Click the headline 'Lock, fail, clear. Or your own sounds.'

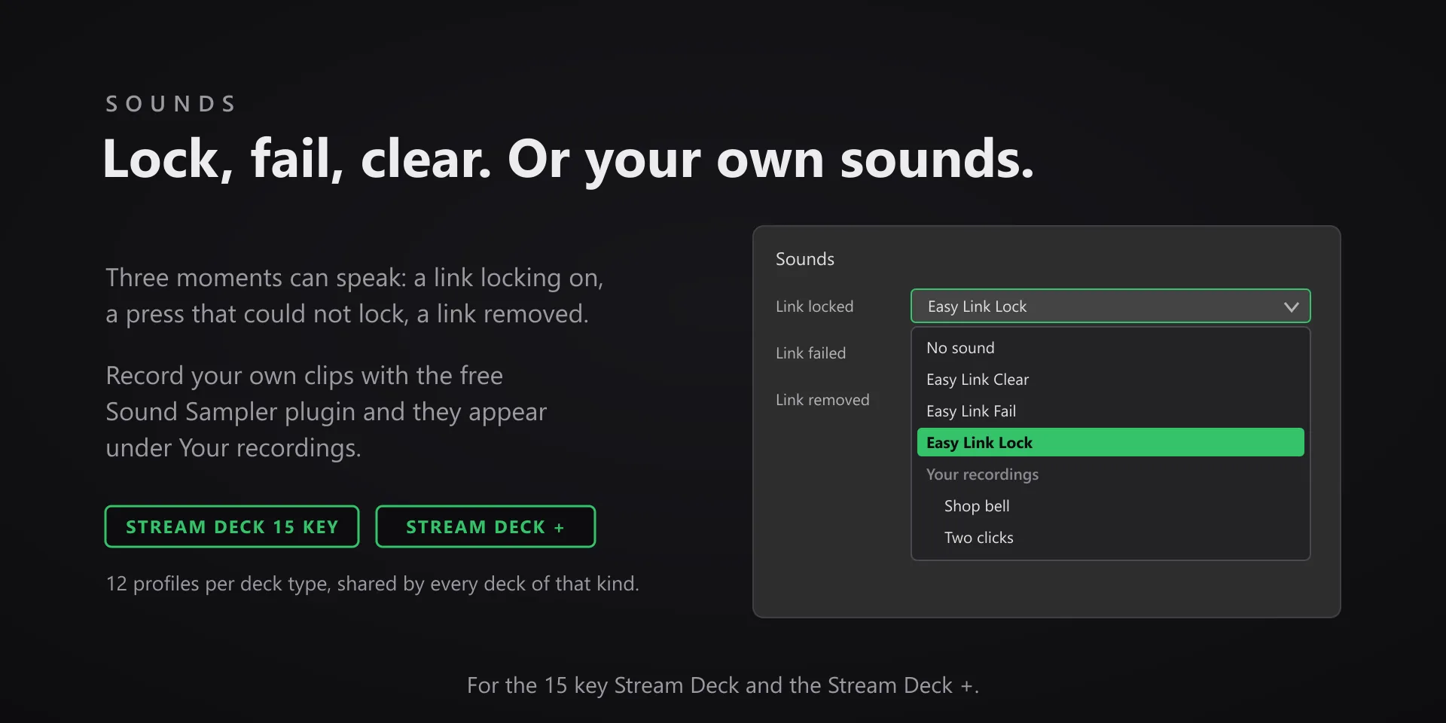pos(569,160)
